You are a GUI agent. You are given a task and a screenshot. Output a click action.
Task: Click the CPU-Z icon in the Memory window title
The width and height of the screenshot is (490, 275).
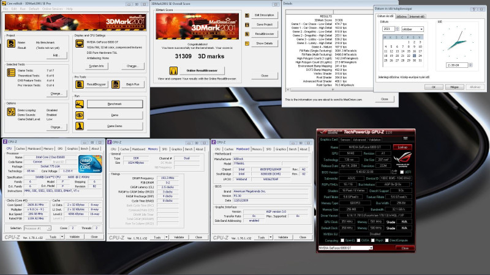110,142
